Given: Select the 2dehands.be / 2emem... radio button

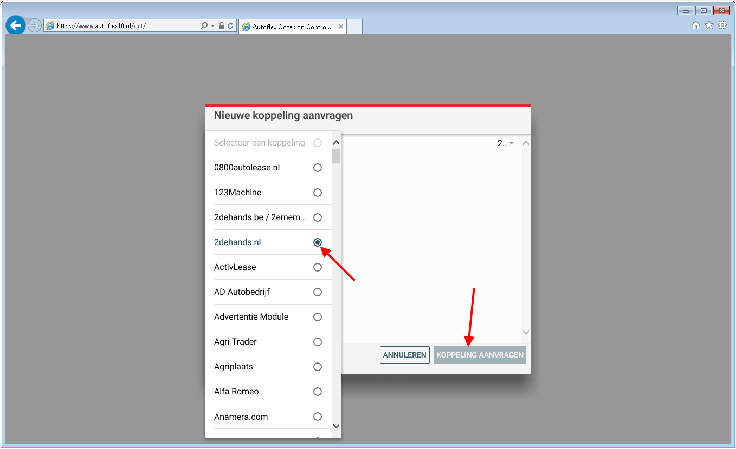Looking at the screenshot, I should (x=318, y=217).
